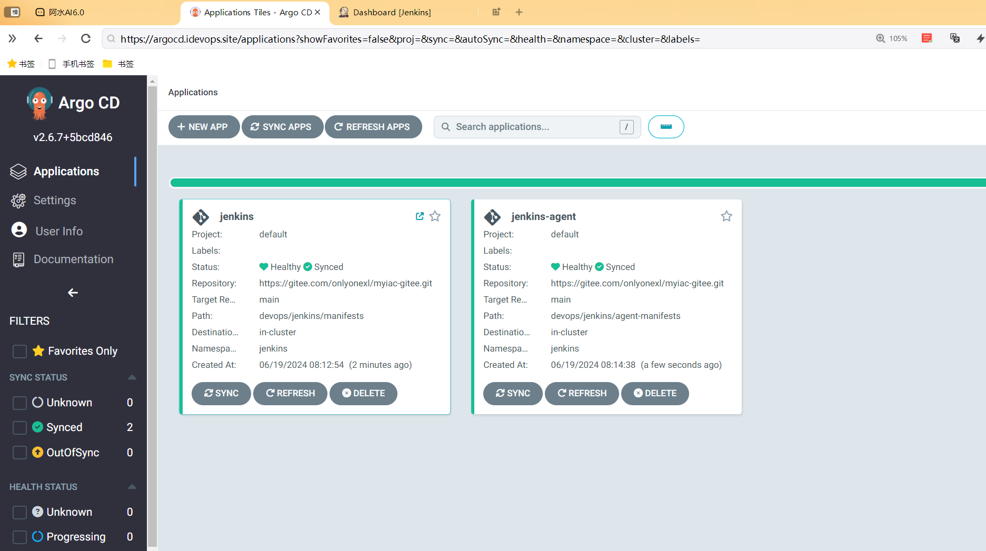Image resolution: width=986 pixels, height=551 pixels.
Task: Favorite the jenkins application star
Action: [435, 216]
